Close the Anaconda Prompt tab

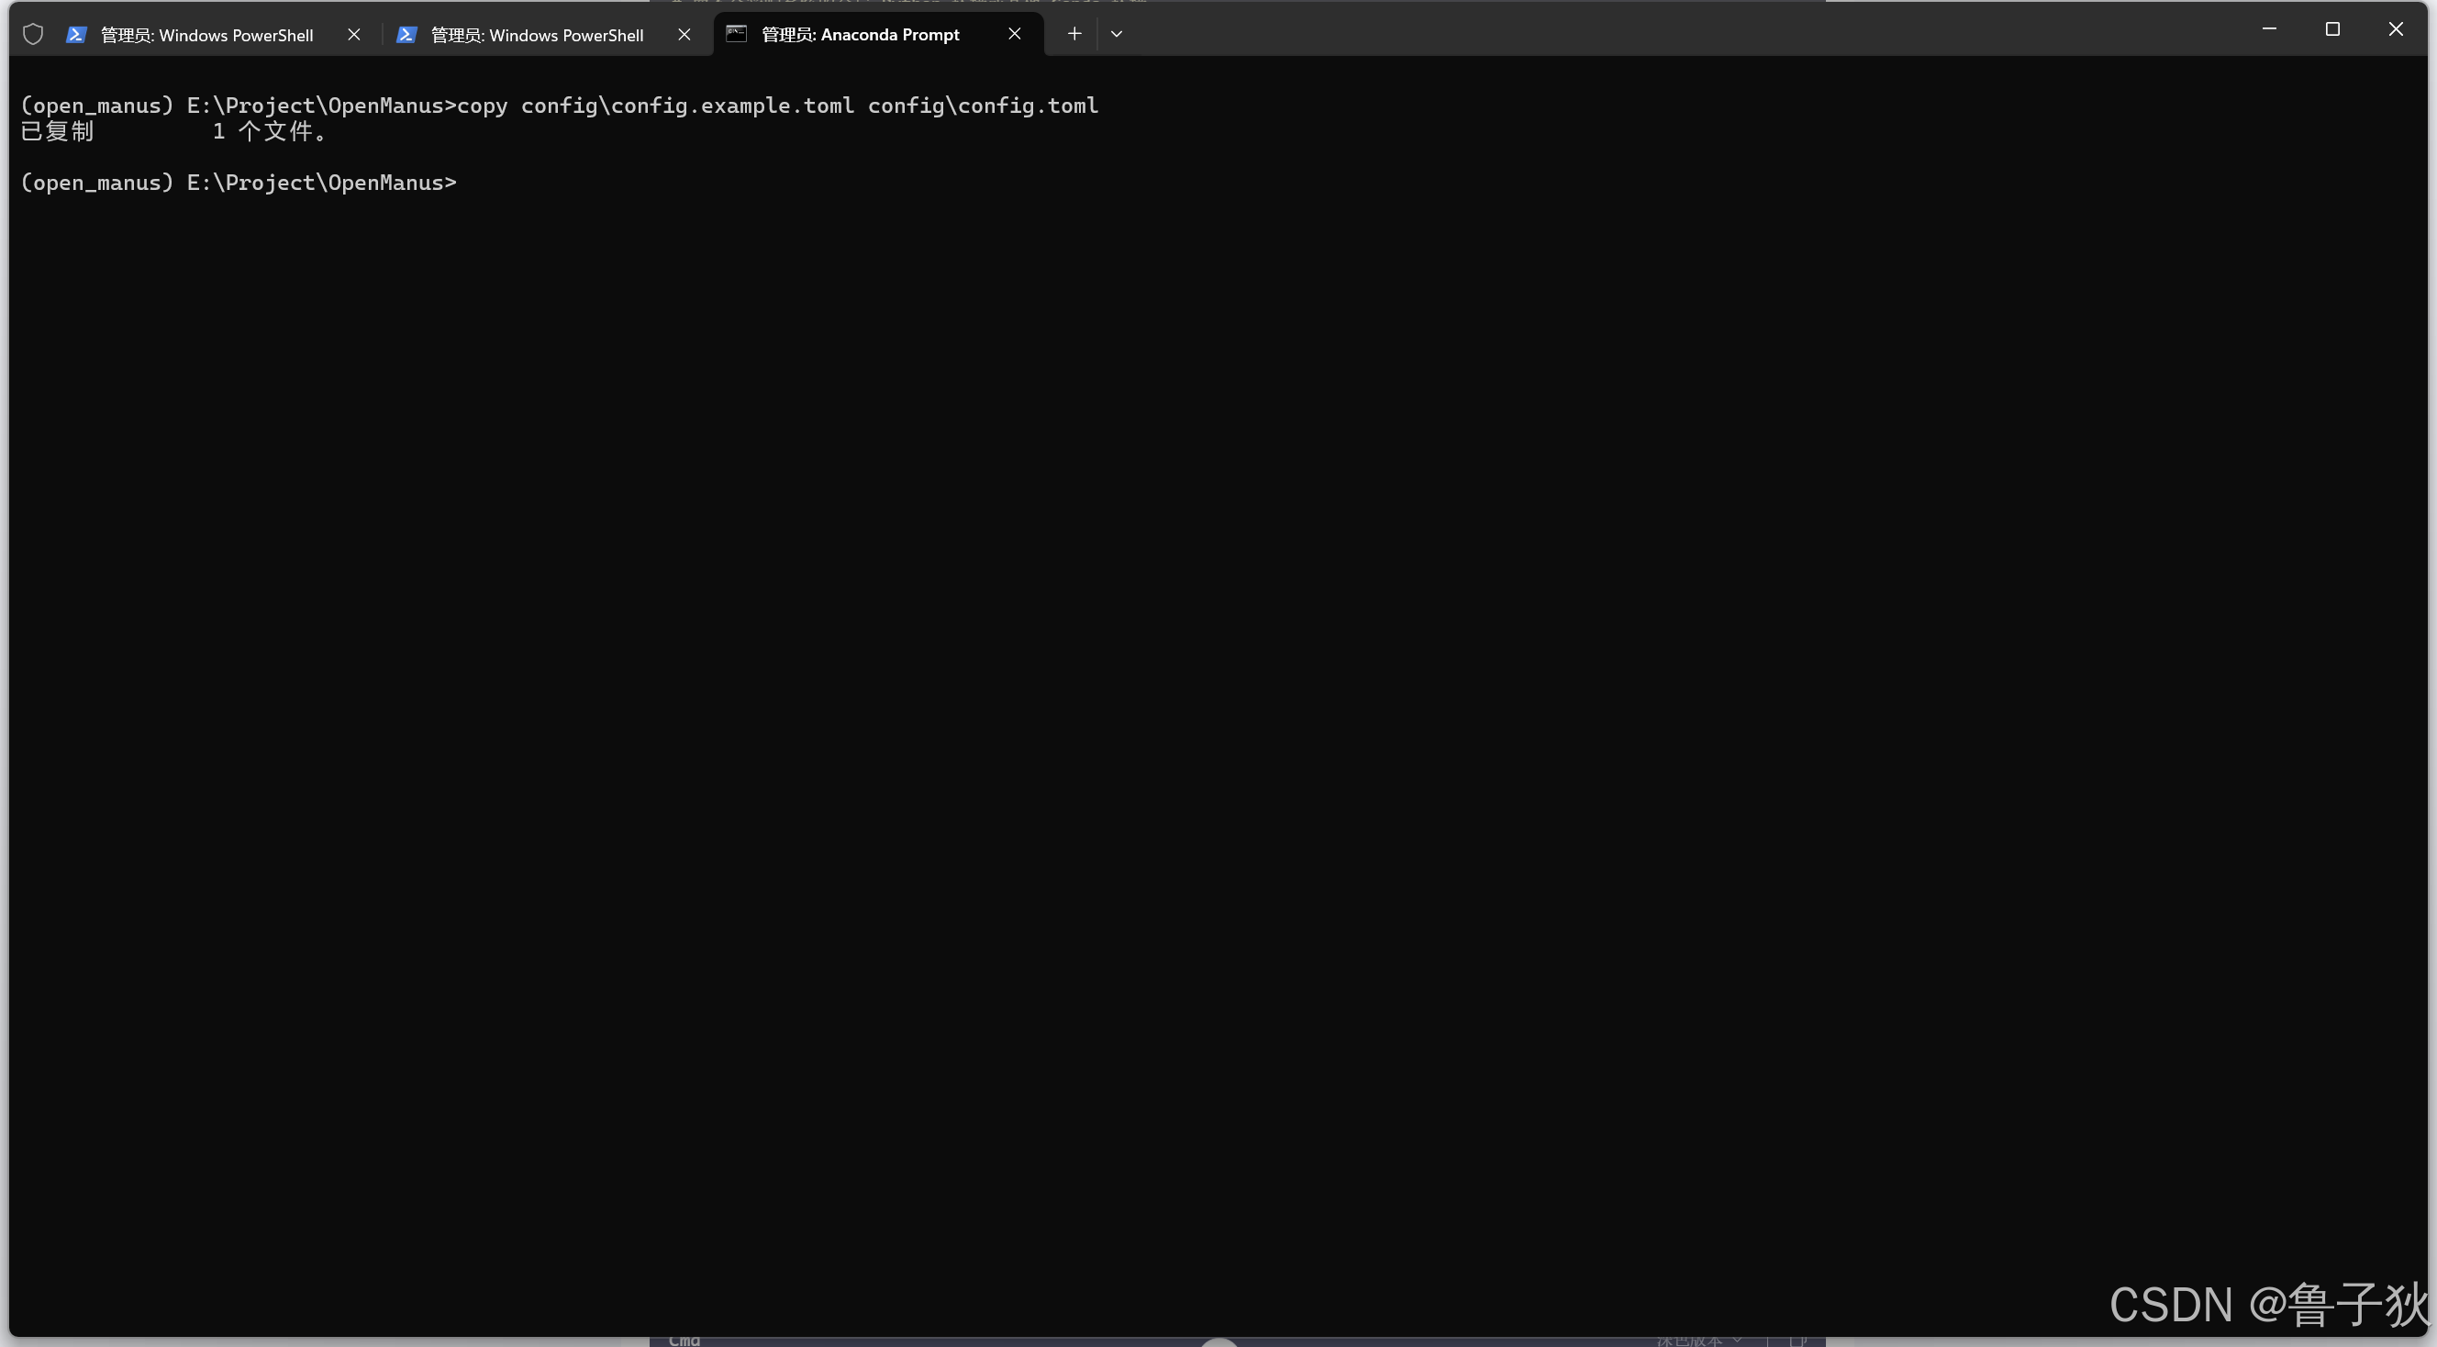(1014, 34)
